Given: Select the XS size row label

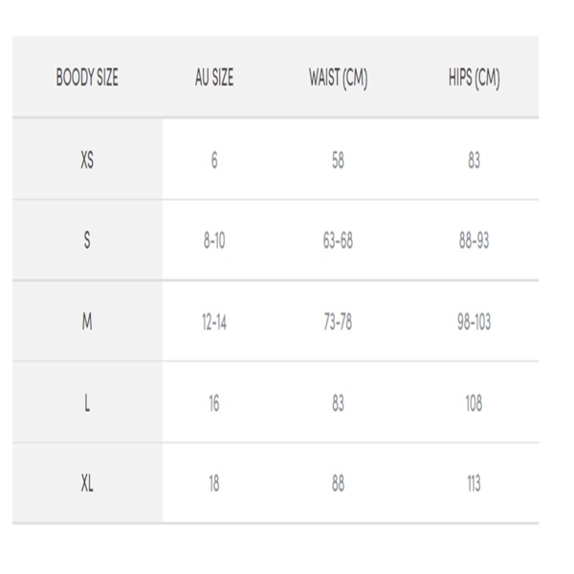Looking at the screenshot, I should [87, 160].
